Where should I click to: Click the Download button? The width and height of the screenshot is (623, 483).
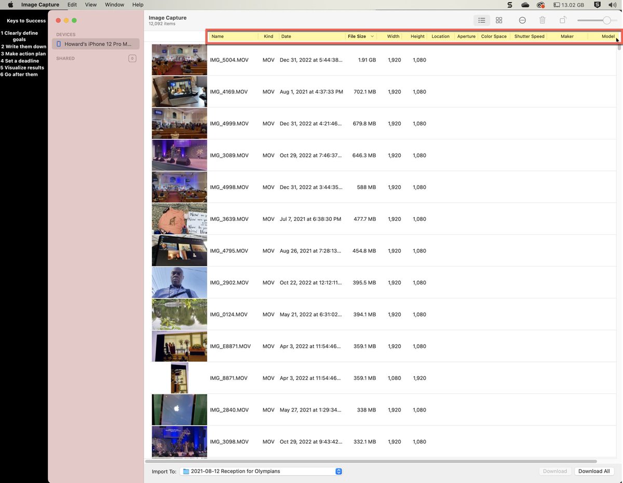[x=554, y=471]
